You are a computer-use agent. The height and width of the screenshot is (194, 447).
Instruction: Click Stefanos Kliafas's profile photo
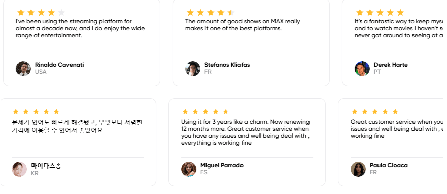tap(193, 69)
